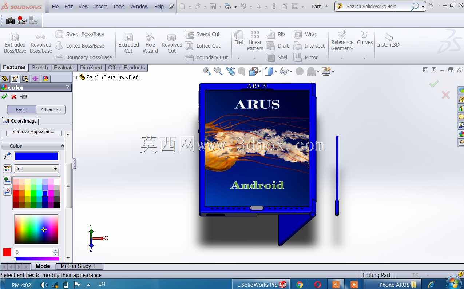This screenshot has width=464, height=289.
Task: Select Boundary Boss/Base feature
Action: click(83, 57)
